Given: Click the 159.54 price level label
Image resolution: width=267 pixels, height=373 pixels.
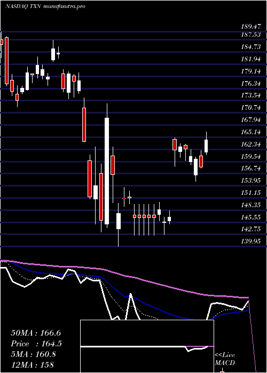Looking at the screenshot, I should point(250,157).
